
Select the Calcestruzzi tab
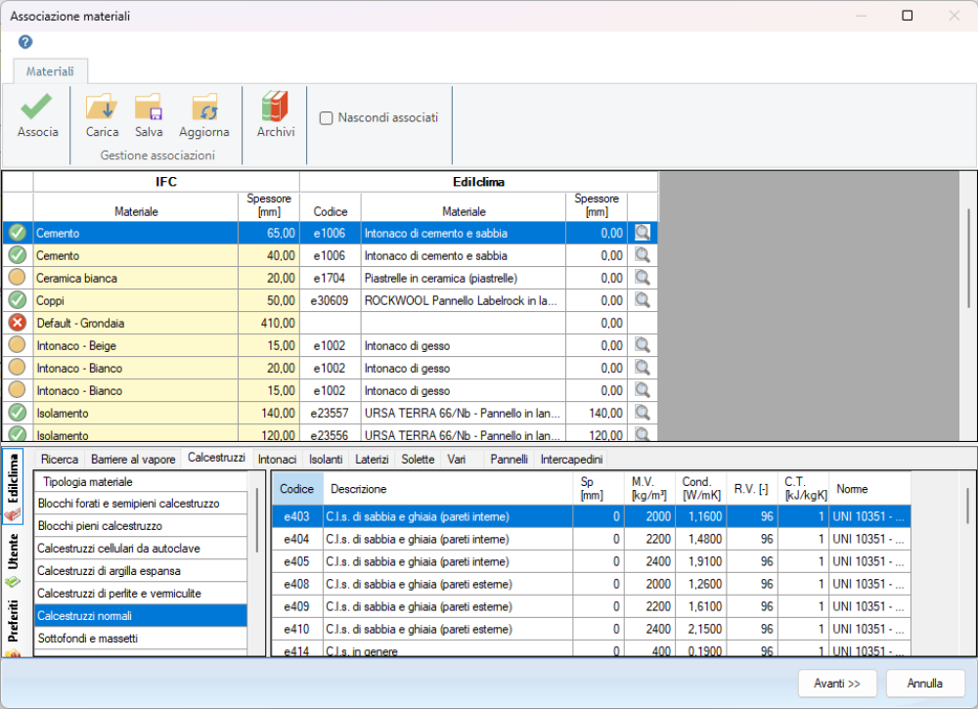[x=216, y=459]
